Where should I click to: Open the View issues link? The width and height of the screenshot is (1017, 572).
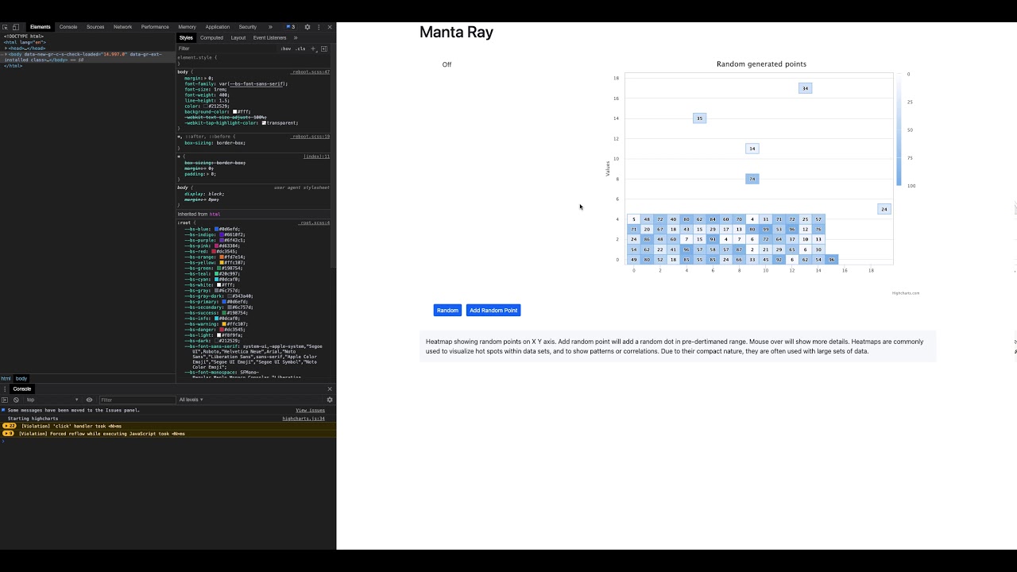(310, 411)
